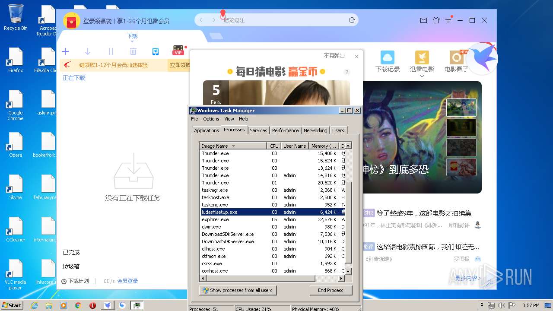
Task: Click scroll-up arrow of process list
Action: 348,146
